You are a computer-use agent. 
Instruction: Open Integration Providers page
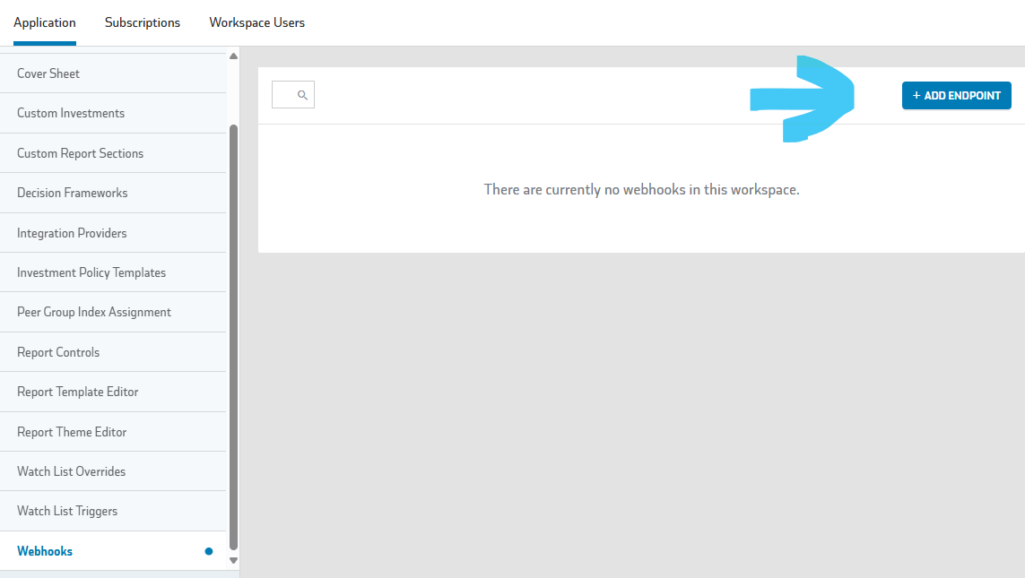pyautogui.click(x=72, y=233)
